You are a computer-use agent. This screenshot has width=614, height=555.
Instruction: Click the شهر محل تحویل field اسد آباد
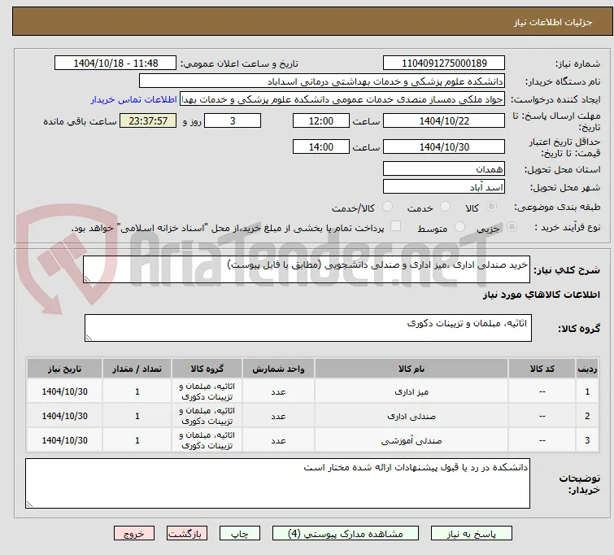444,187
